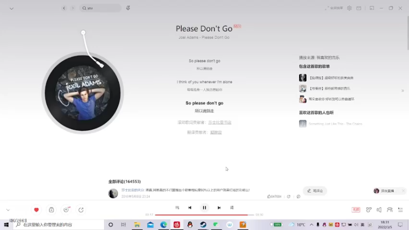Click the first lyric line "So please don't go"
Viewport: 409px width, 230px height.
[x=204, y=61]
